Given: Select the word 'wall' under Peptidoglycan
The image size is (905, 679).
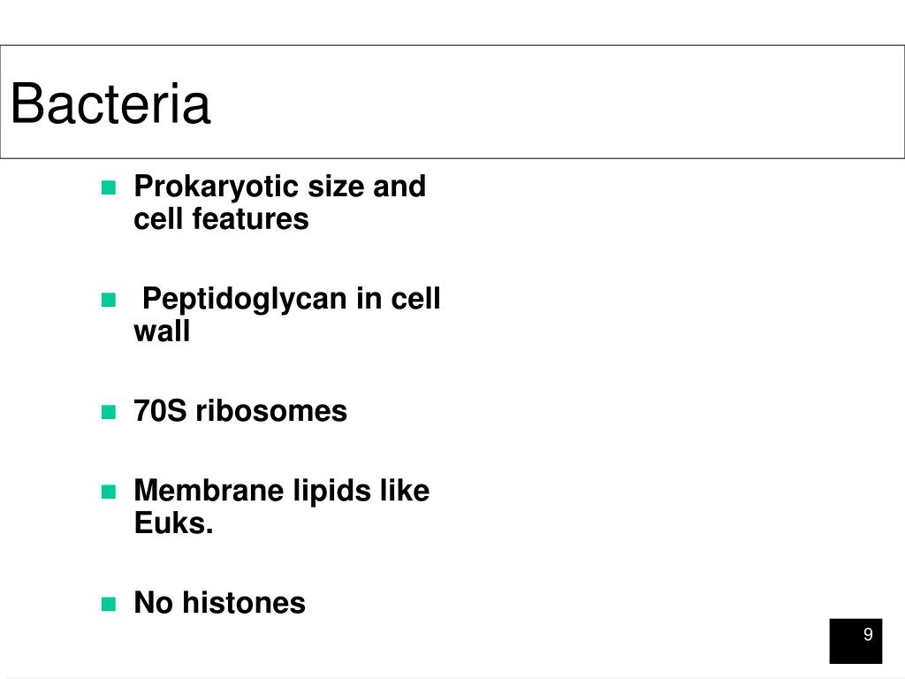Looking at the screenshot, I should tap(162, 332).
